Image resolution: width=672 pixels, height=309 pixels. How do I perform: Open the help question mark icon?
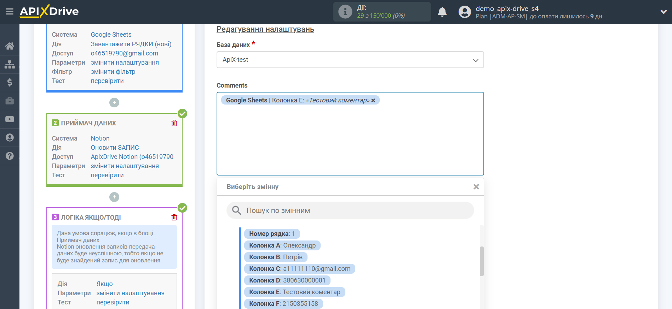[x=10, y=156]
